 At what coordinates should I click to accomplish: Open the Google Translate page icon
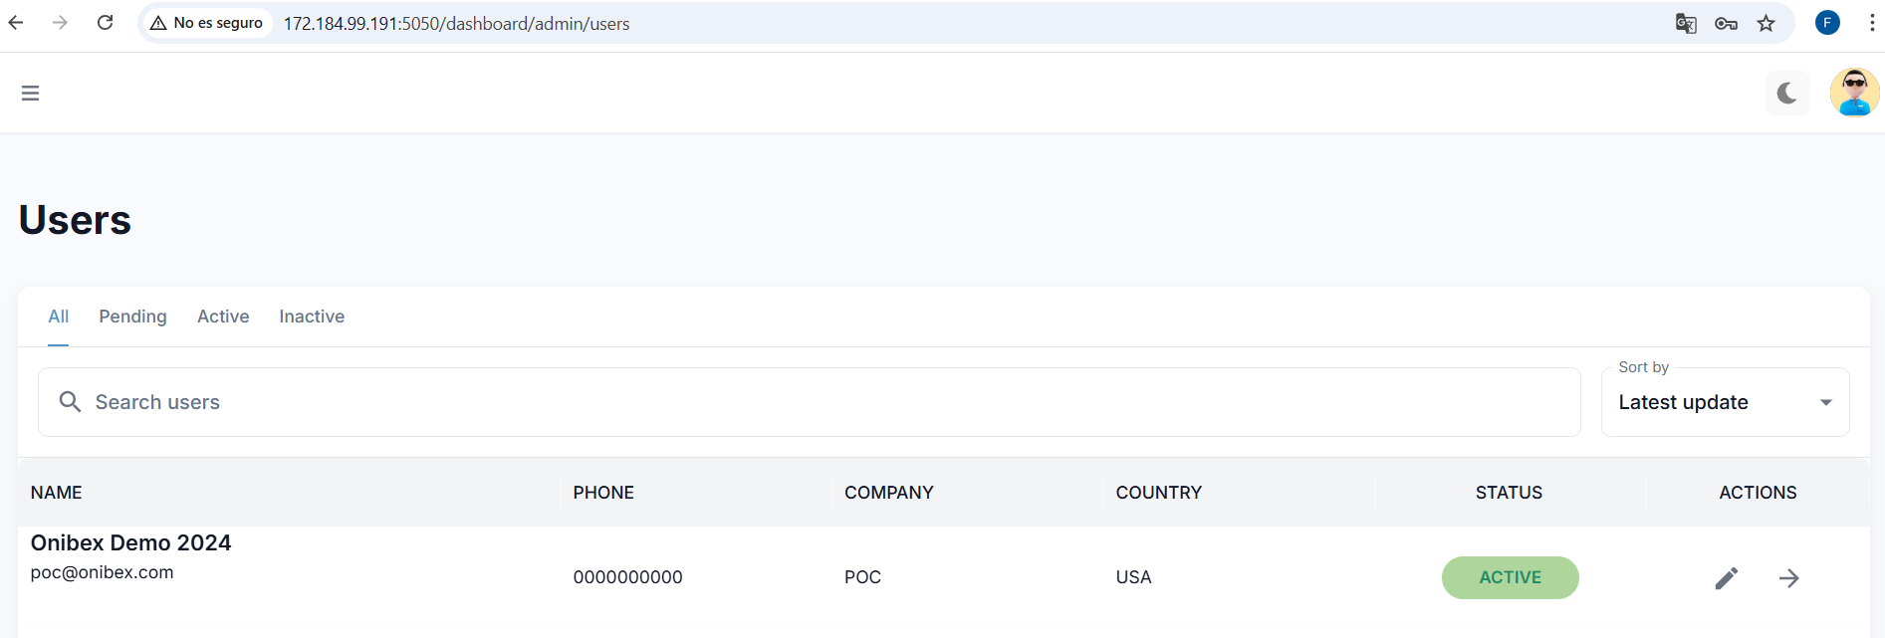pyautogui.click(x=1685, y=23)
